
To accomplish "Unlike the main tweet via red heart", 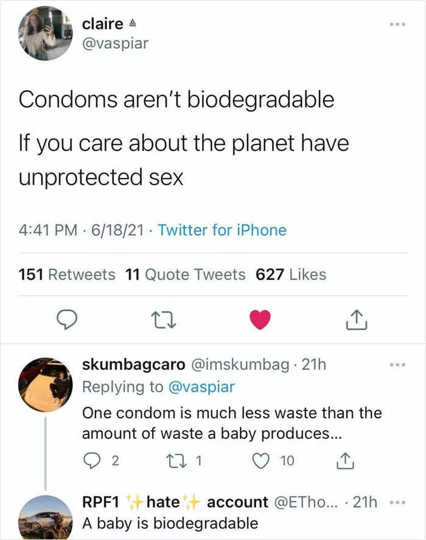I will [260, 319].
